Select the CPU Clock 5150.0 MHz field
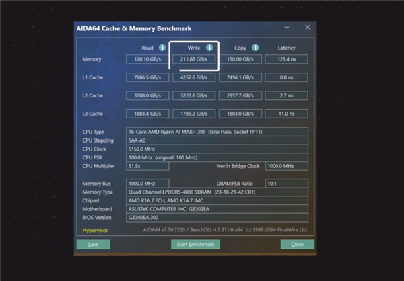Viewport: 404px width, 281px height. coord(217,149)
